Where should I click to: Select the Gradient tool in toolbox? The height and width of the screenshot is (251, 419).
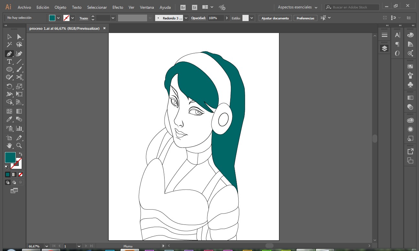point(19,111)
